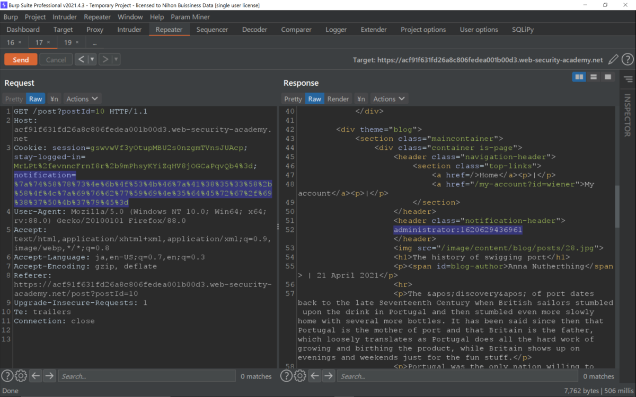Switch to the SQLiPy tab
Viewport: 636px width, 397px height.
point(523,30)
